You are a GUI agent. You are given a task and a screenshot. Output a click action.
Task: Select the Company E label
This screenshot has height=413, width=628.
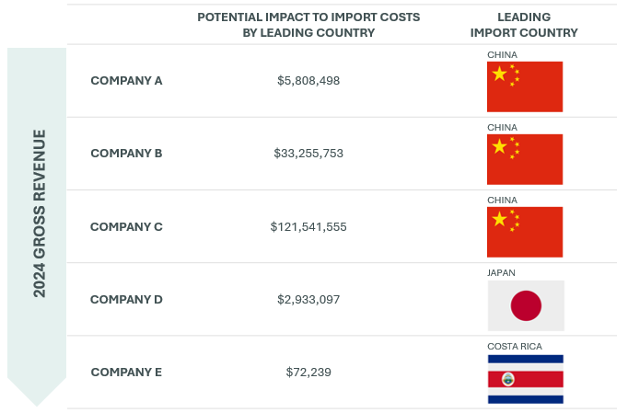(126, 373)
